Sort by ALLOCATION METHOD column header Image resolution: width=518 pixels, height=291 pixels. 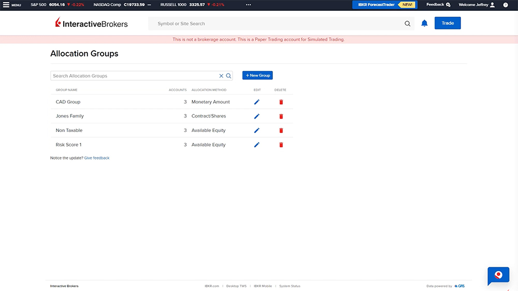point(209,90)
